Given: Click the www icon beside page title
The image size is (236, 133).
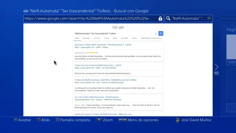Looking at the screenshot, I should tap(26, 11).
